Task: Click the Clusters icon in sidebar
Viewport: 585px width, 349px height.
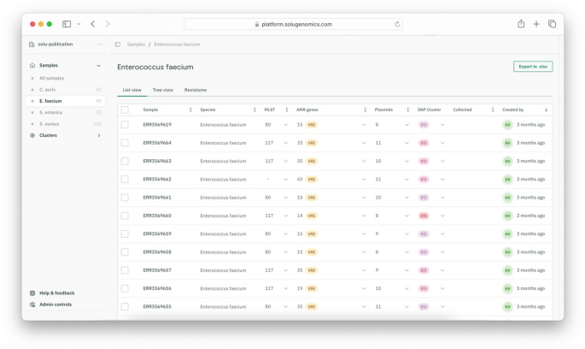Action: point(32,135)
